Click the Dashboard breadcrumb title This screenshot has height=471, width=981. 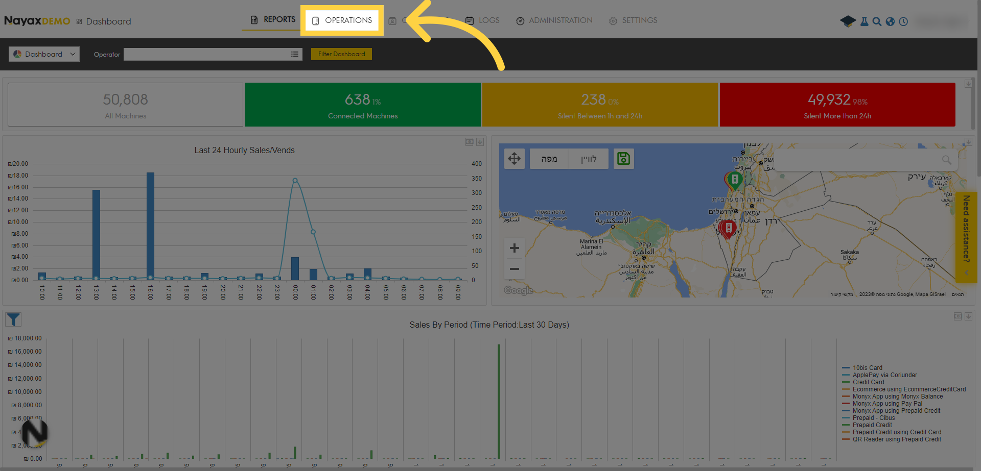point(108,21)
